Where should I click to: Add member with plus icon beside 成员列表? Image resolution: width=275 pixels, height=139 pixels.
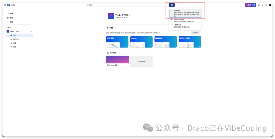click(30, 39)
